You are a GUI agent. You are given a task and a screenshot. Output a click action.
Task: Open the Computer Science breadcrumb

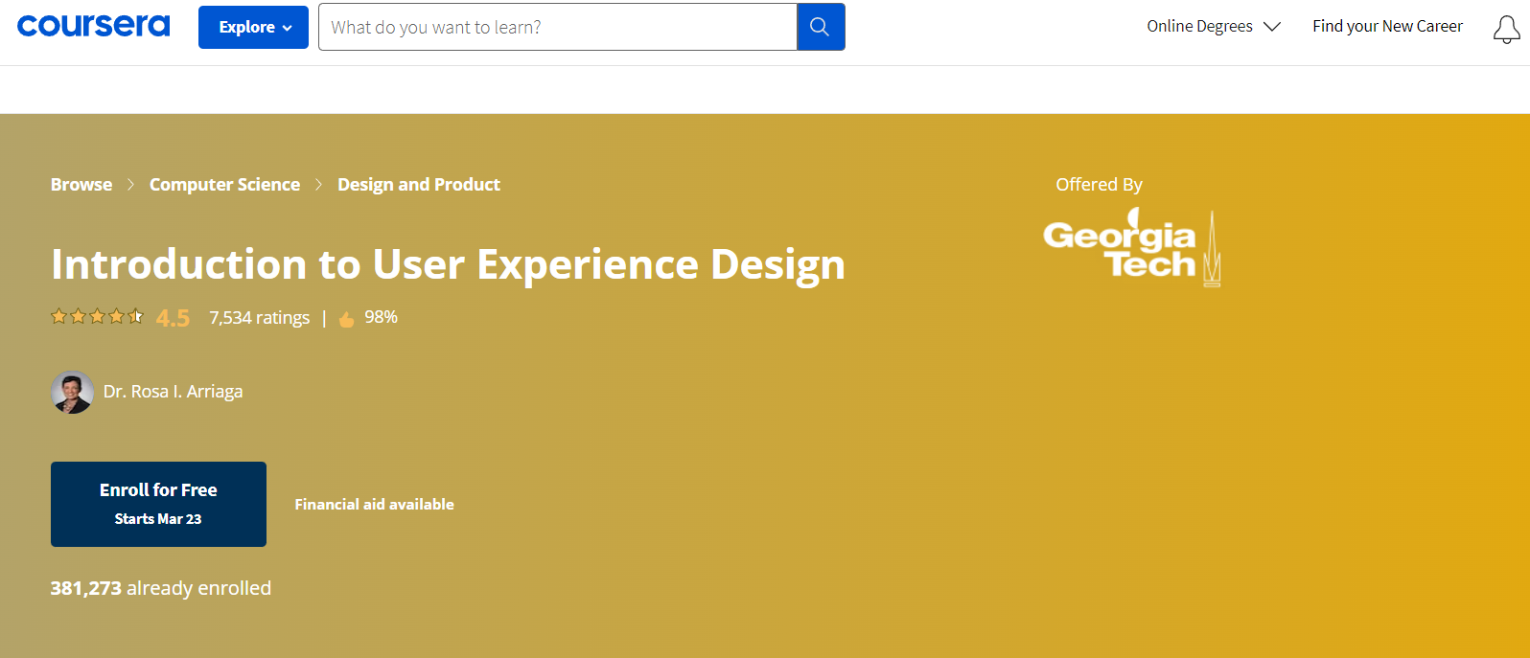[224, 185]
